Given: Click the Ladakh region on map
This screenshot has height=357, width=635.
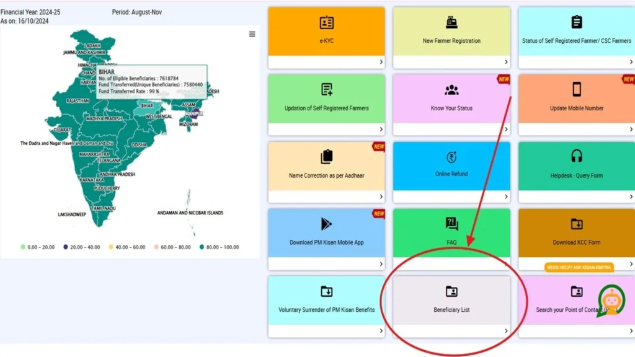Looking at the screenshot, I should (x=92, y=46).
